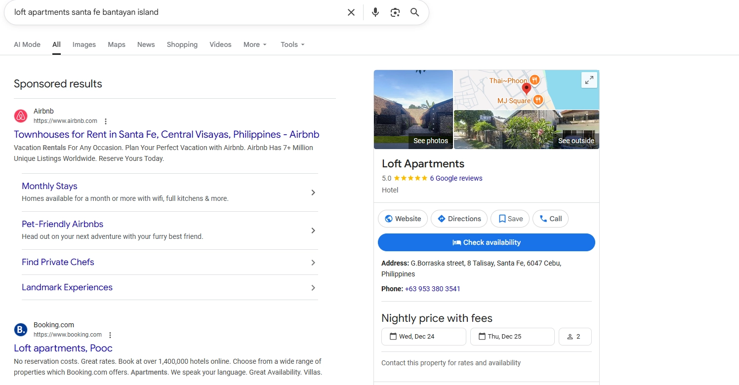Viewport: 739px width, 385px height.
Task: Click the magnifying glass search icon
Action: (414, 12)
